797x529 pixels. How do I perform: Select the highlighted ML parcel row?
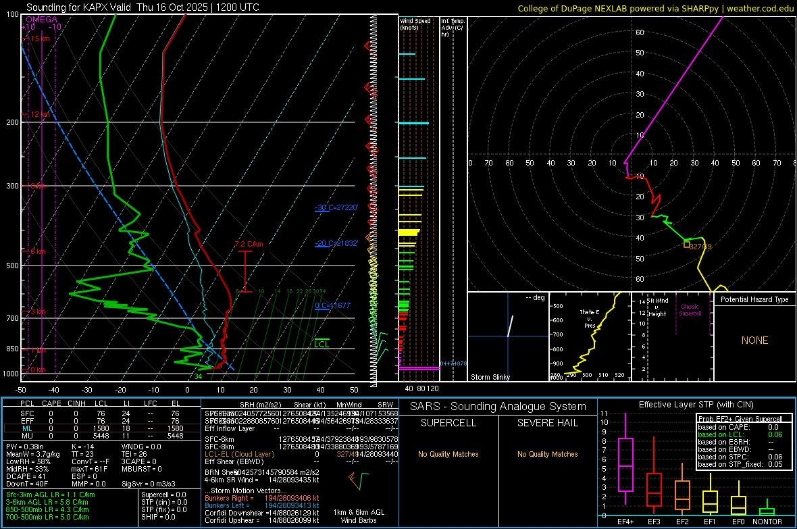[x=101, y=428]
